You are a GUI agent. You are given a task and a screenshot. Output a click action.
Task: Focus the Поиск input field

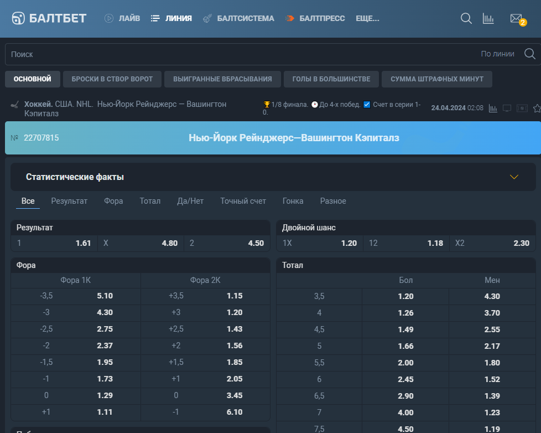242,54
